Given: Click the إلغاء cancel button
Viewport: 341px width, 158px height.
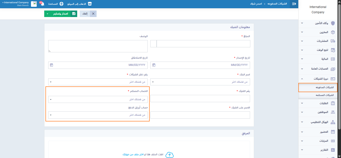Looking at the screenshot, I should 88,14.
